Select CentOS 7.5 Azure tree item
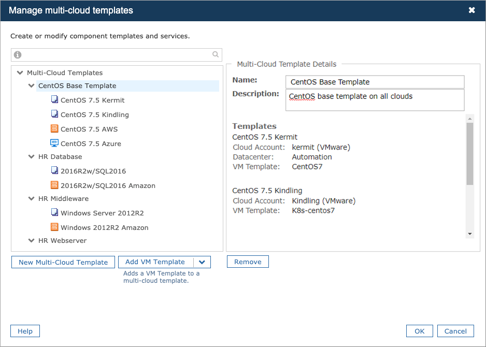The height and width of the screenshot is (347, 486). click(91, 144)
